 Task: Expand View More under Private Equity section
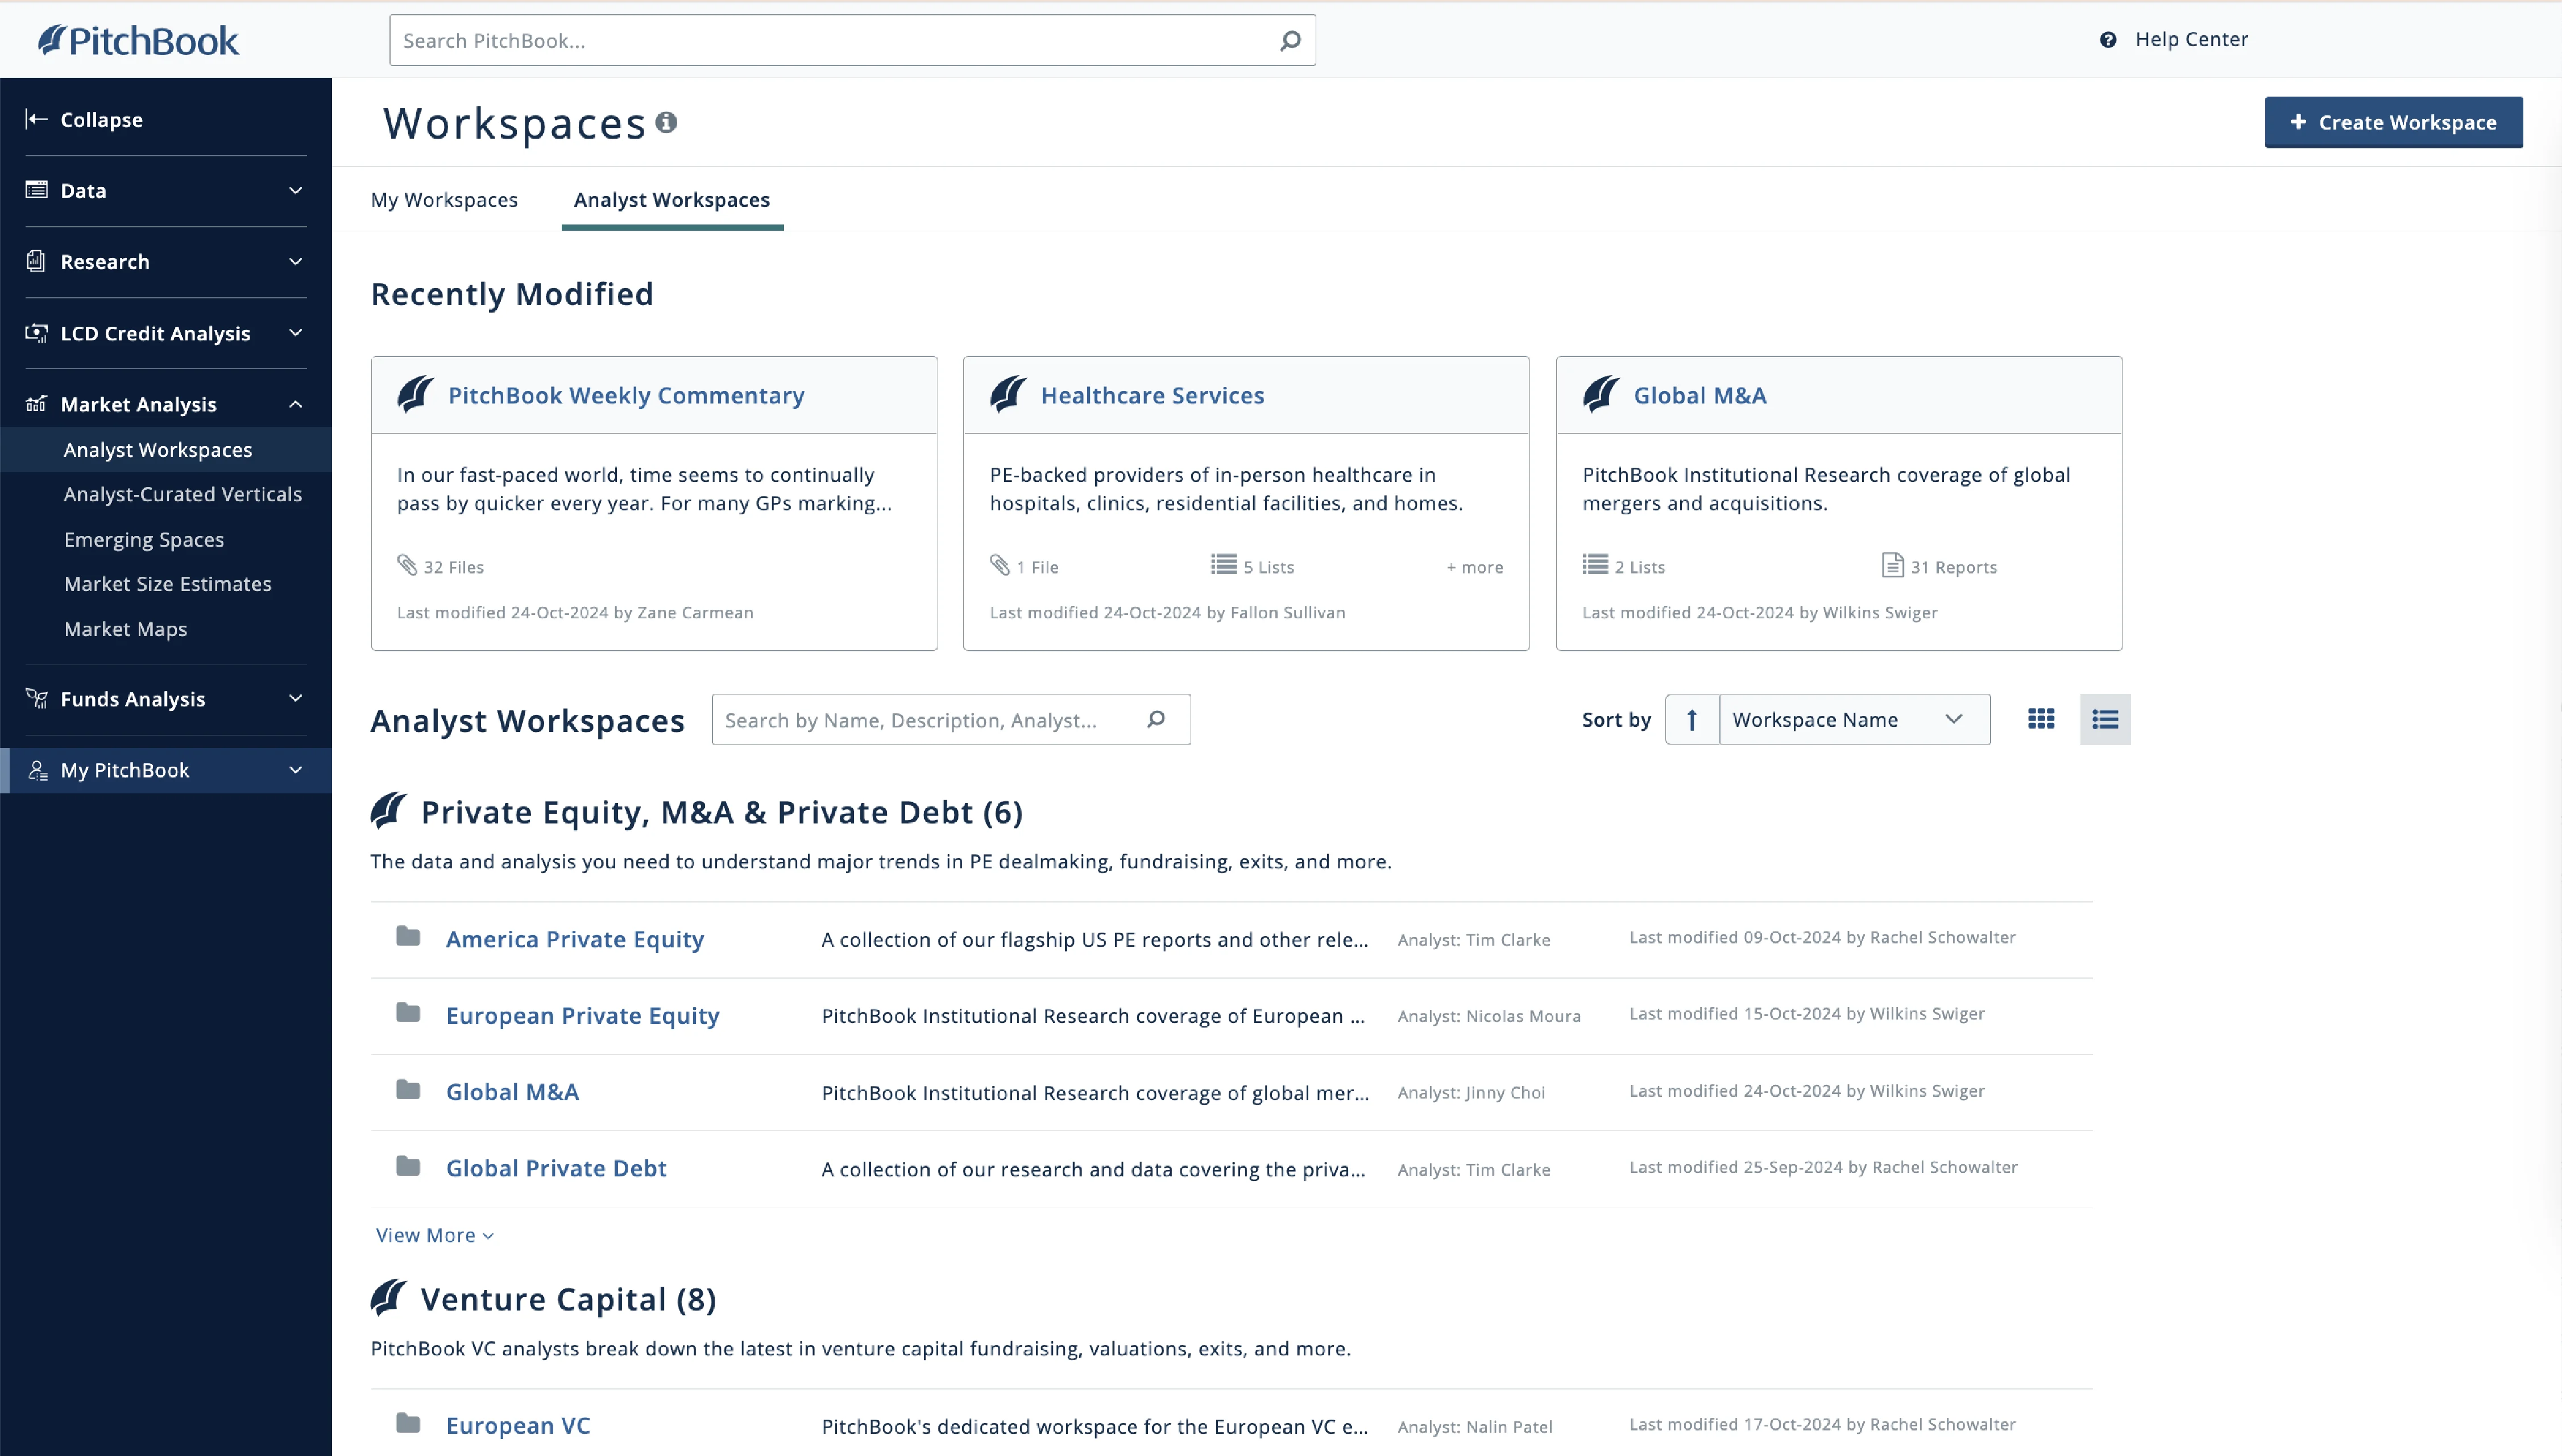pos(435,1235)
